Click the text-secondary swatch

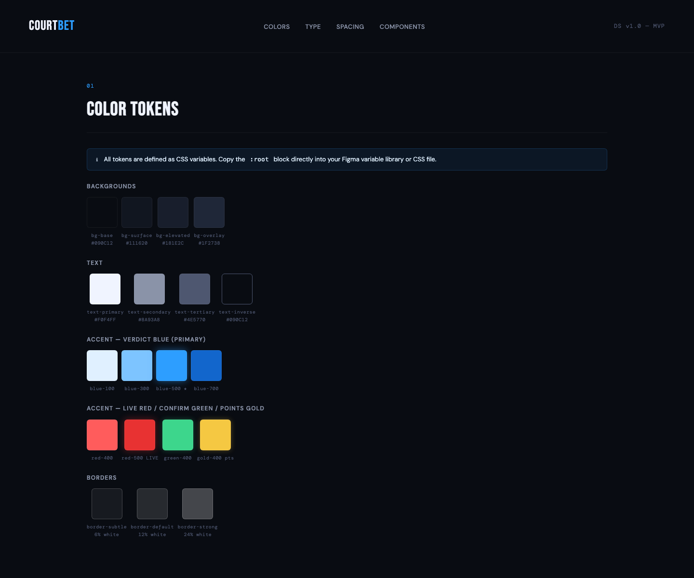click(149, 289)
